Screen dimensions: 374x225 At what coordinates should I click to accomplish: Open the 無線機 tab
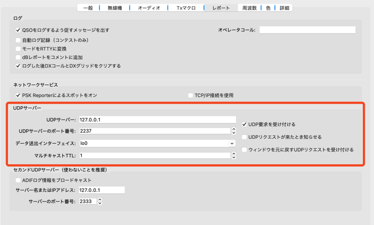coord(114,8)
